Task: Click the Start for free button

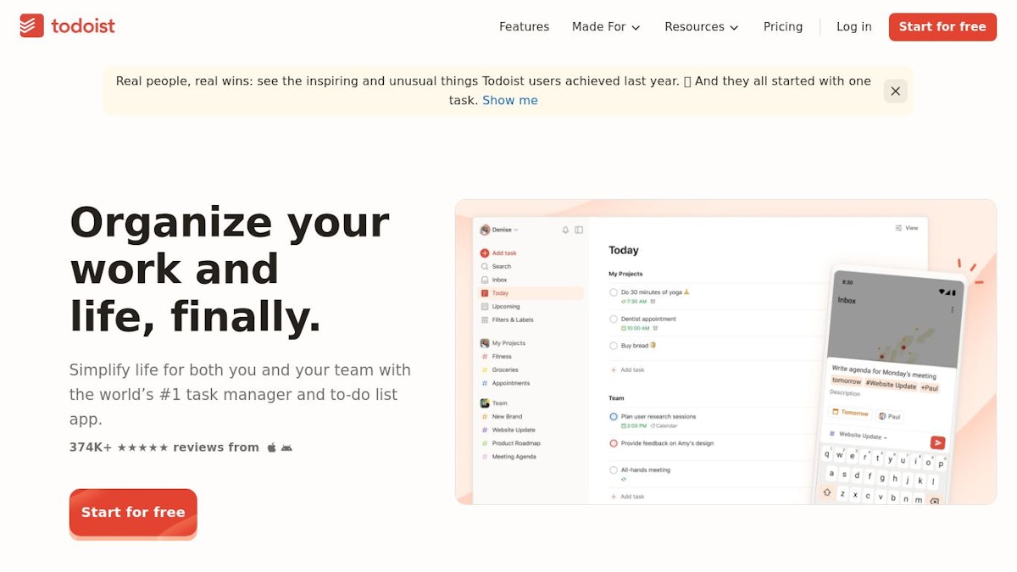Action: pos(942,26)
